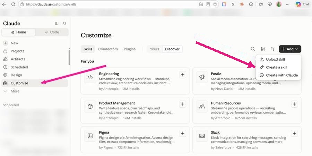Reload the page with refresh icon
312x156 pixels.
click(13, 4)
